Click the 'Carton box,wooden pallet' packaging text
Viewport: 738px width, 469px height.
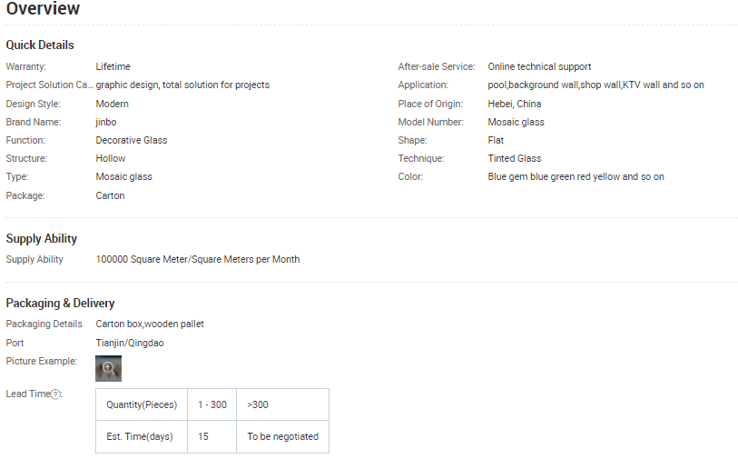[150, 324]
